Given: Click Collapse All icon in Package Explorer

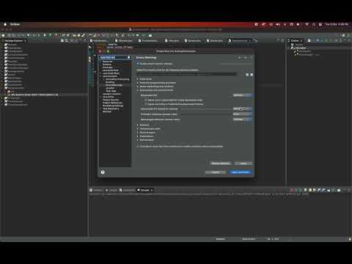Looking at the screenshot, I should [62, 40].
